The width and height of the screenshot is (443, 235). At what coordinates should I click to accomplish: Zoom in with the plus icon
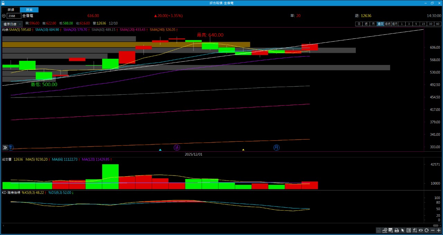click(x=439, y=230)
